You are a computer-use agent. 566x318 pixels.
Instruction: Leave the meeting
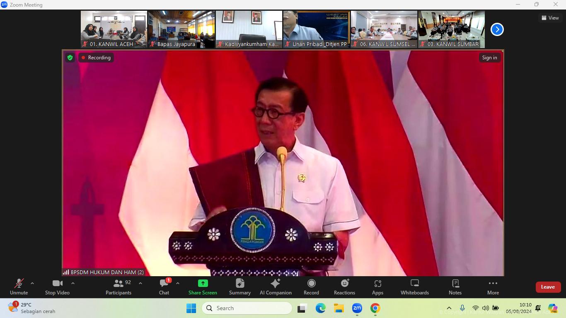[548, 287]
